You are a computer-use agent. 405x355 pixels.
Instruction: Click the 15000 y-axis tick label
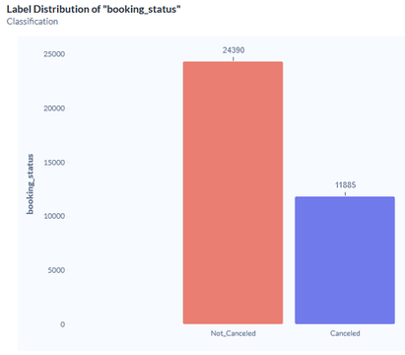point(54,163)
